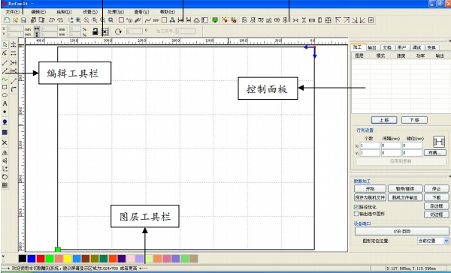
Task: Click the Save file icon
Action: (x=23, y=20)
